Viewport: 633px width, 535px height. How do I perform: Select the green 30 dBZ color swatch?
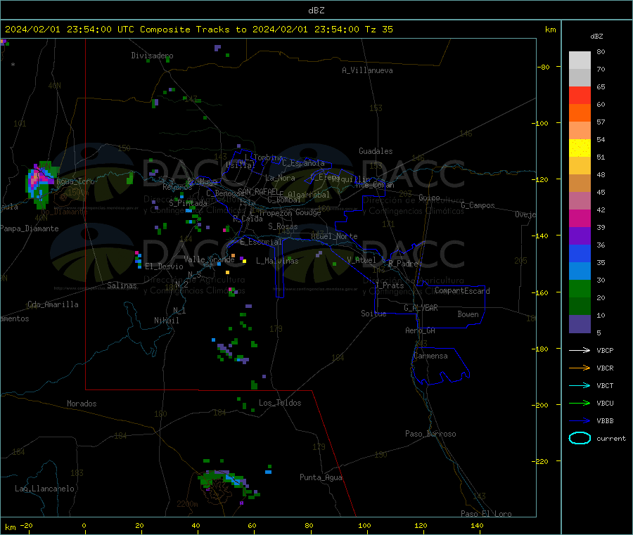coord(580,288)
